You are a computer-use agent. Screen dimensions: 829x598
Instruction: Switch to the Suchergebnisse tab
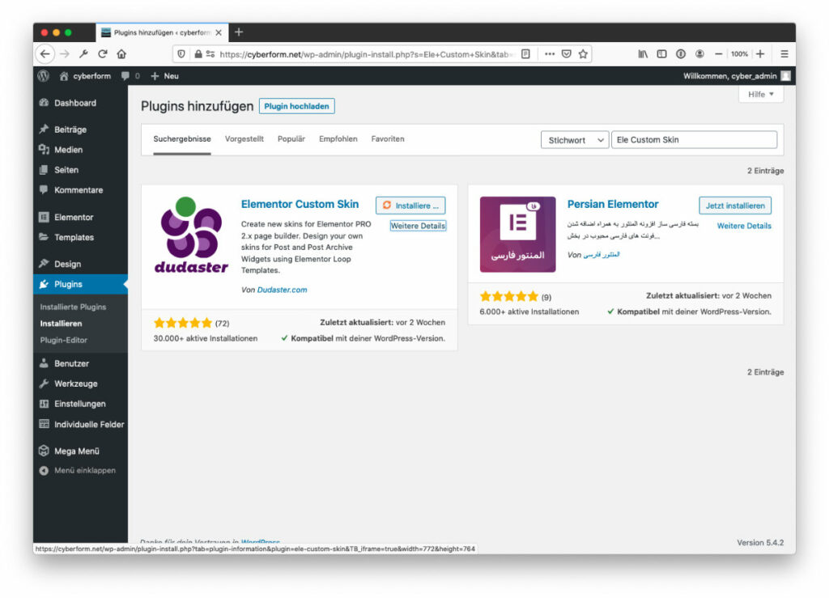click(x=182, y=139)
